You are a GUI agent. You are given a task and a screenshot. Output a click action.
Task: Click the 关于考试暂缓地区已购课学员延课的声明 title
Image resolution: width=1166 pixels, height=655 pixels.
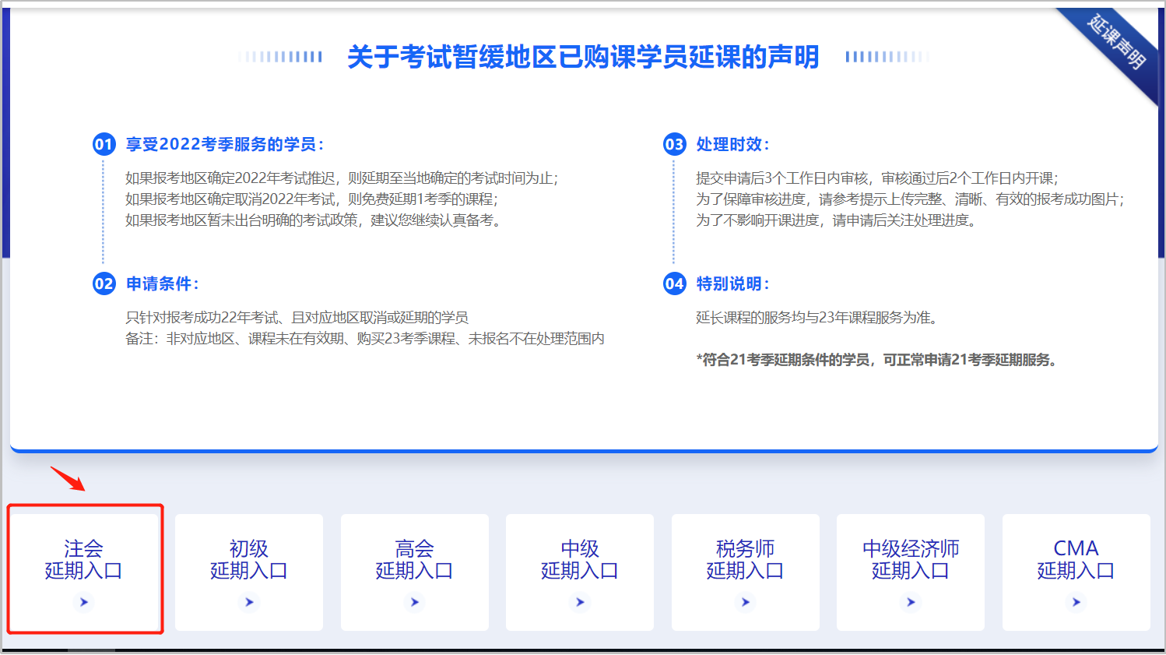tap(583, 57)
